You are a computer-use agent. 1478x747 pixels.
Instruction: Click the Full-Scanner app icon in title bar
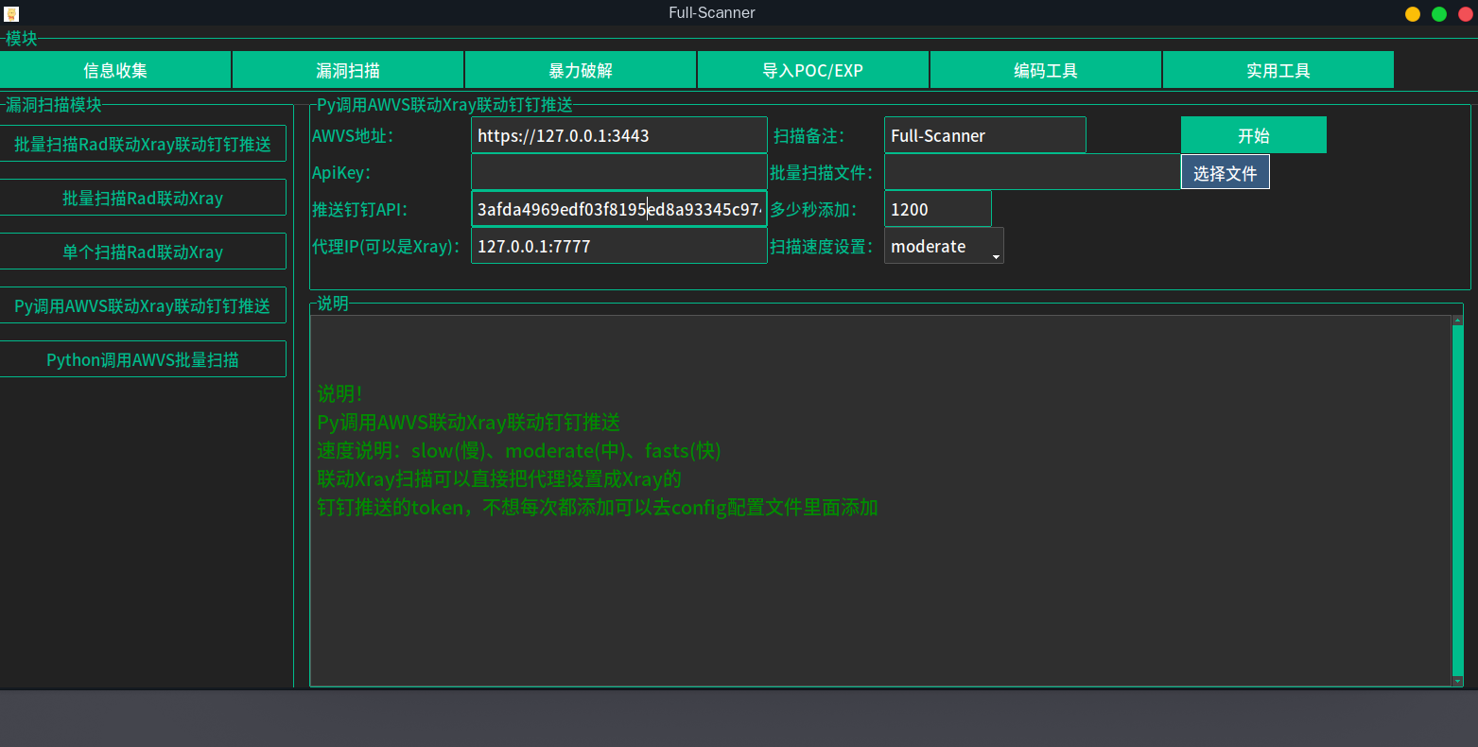[11, 13]
